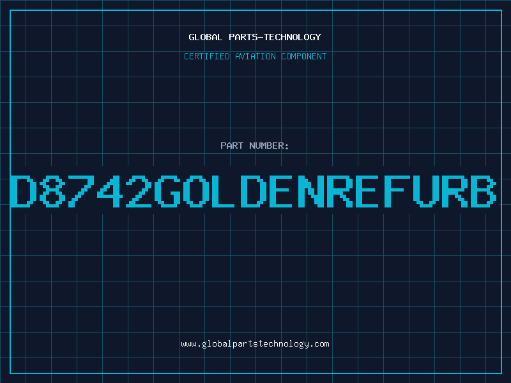Viewport: 511px width, 383px height.
Task: Click the GLOBAL PARTS-TECHNOLOGY title text
Action: point(255,37)
